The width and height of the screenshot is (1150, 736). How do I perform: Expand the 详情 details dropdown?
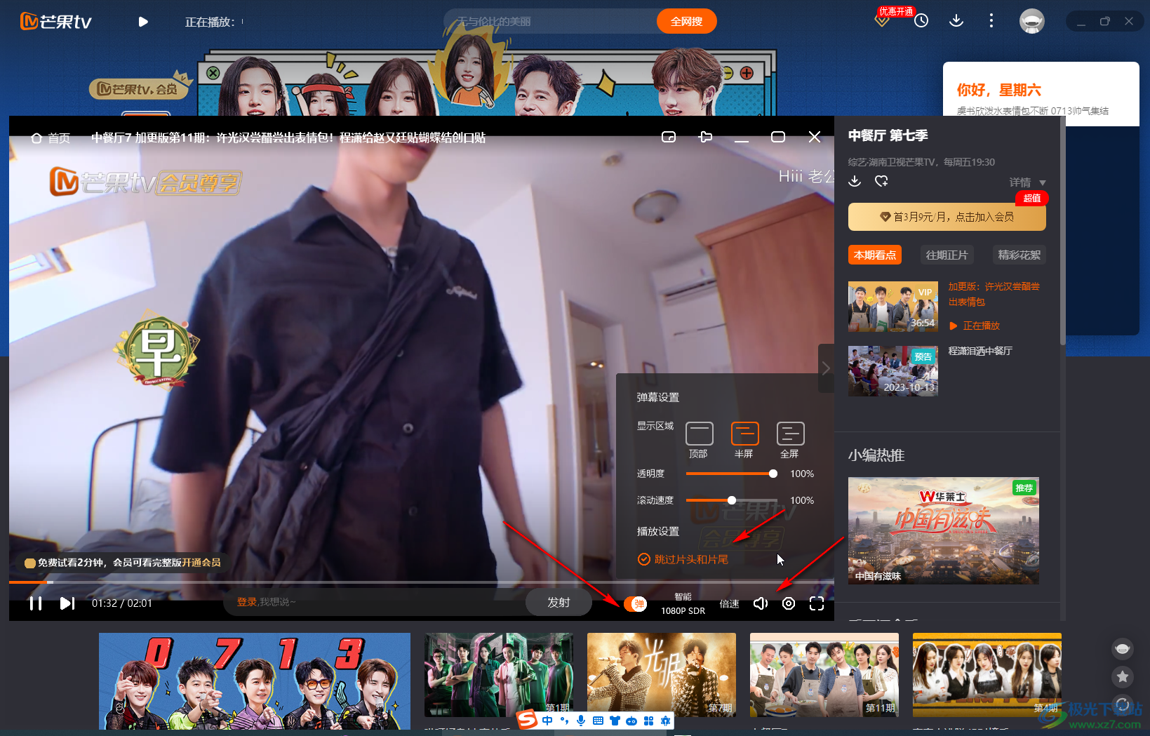click(x=1028, y=182)
